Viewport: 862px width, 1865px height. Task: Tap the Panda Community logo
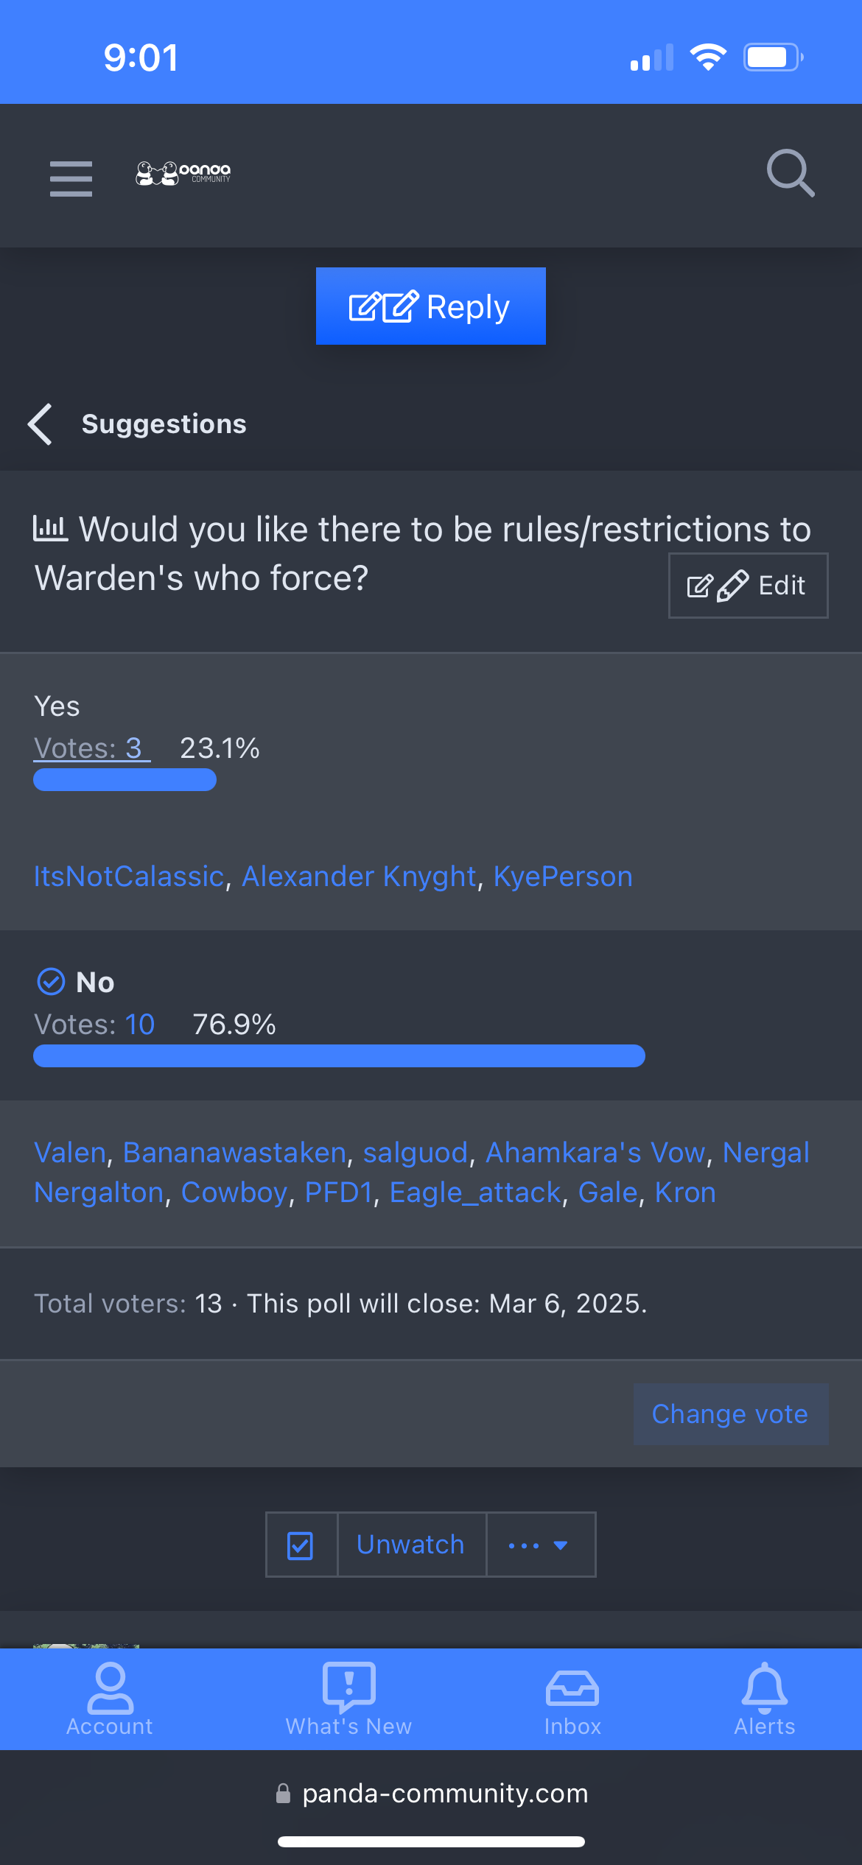pyautogui.click(x=183, y=174)
